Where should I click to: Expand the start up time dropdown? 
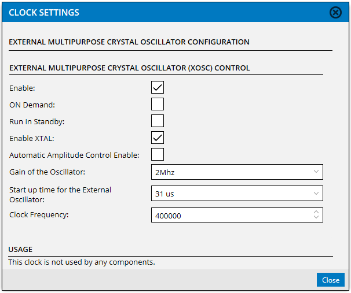(237, 194)
